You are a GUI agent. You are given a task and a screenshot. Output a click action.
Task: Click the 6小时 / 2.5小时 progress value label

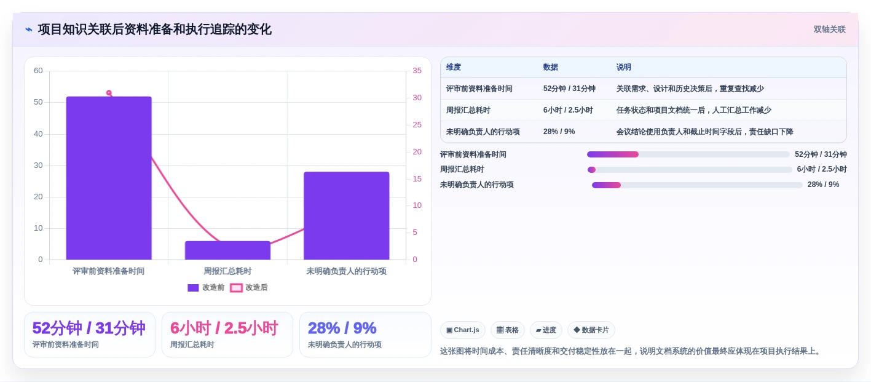pyautogui.click(x=822, y=169)
